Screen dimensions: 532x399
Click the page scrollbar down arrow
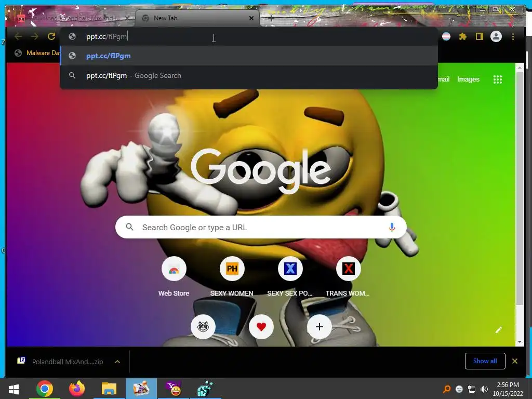click(520, 342)
